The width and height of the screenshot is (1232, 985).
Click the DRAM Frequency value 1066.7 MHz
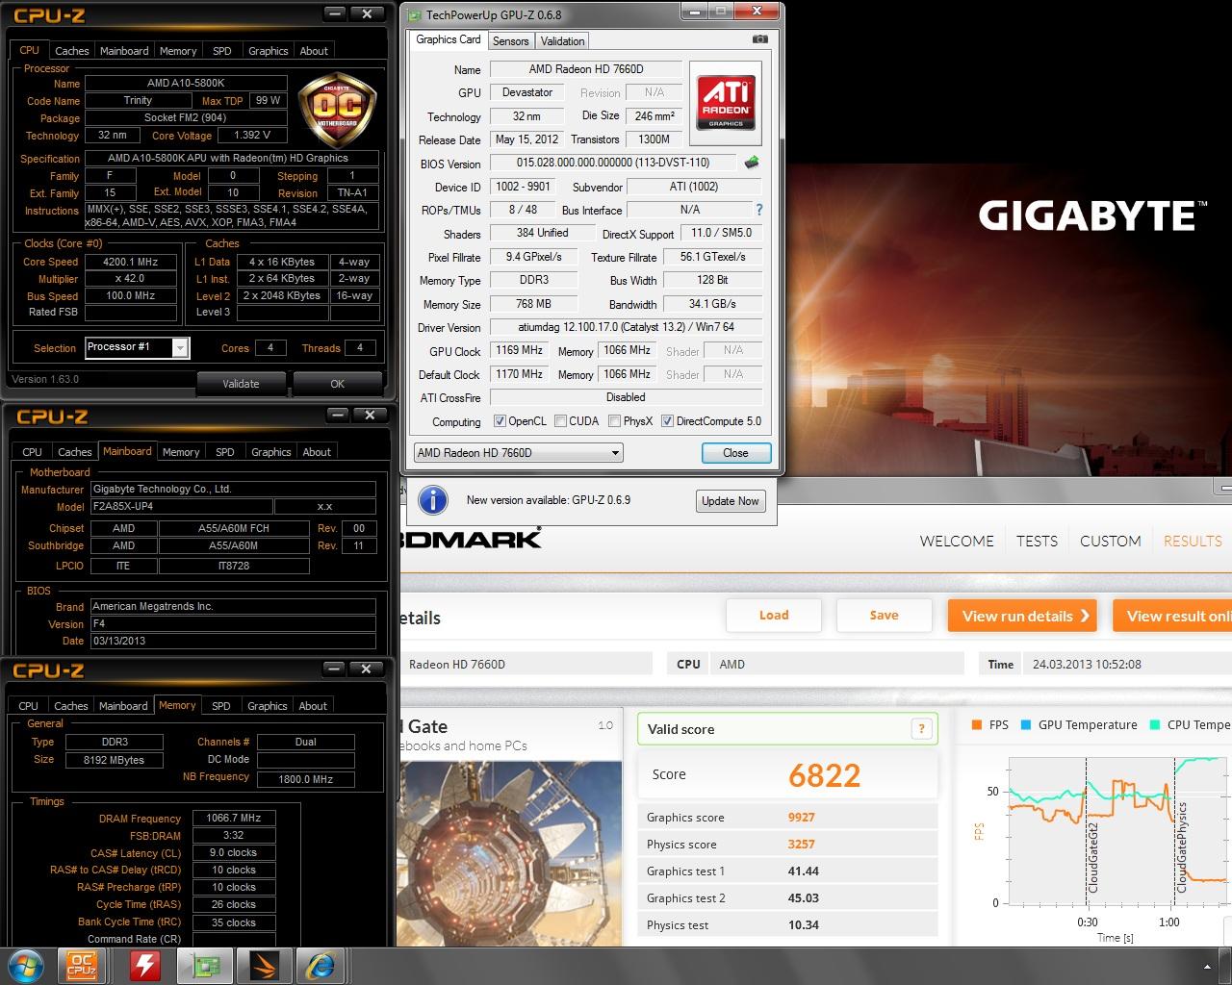(234, 819)
